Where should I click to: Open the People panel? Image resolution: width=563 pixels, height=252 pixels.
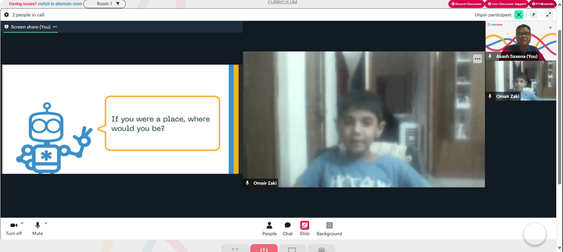click(269, 229)
